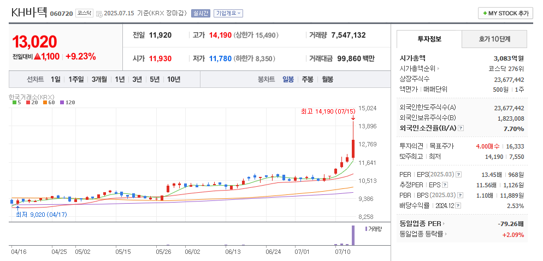Open help icon beside PER EPS(2025.03)
This screenshot has width=543, height=261.
click(458, 175)
